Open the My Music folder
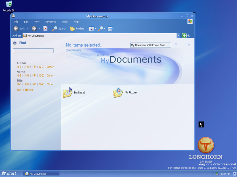237x177 pixels. (68, 93)
